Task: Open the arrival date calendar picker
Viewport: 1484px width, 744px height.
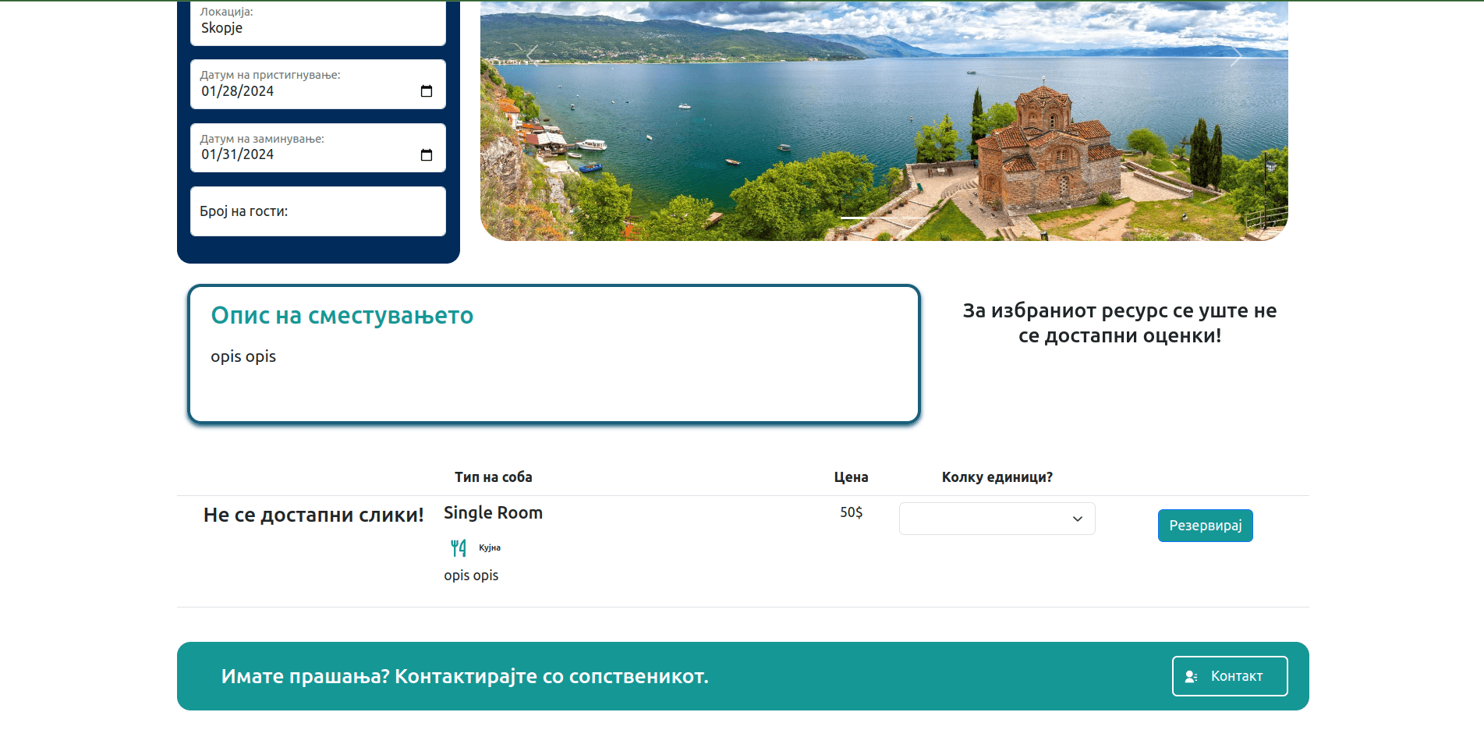Action: (427, 91)
